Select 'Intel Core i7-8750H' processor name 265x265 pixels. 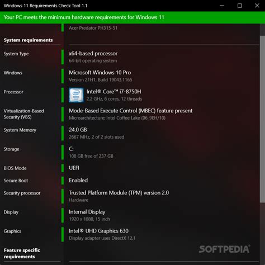pos(113,92)
